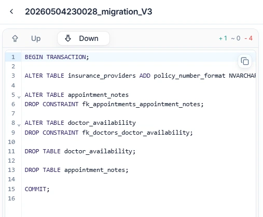Switch to the Up migration tab

26,38
